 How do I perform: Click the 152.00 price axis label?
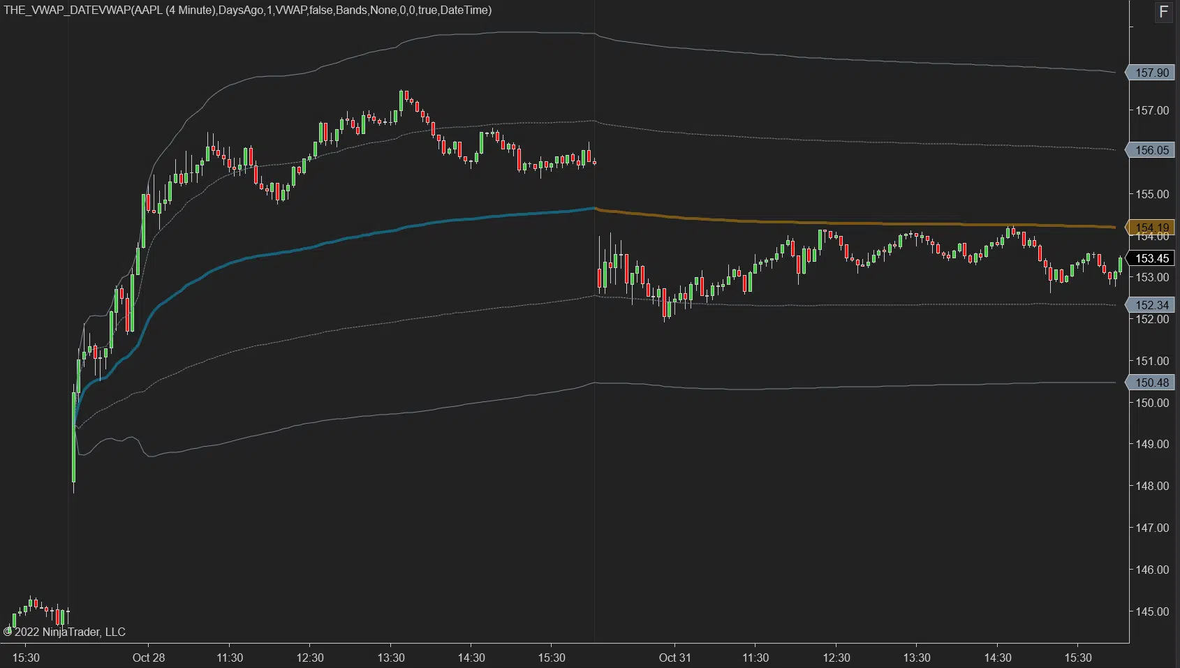click(x=1152, y=319)
